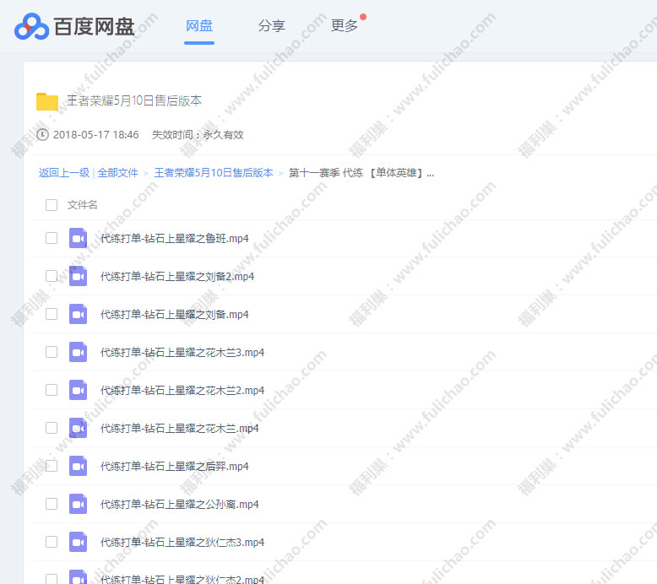Switch to the 网盘 tab

coord(199,26)
